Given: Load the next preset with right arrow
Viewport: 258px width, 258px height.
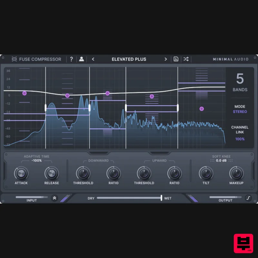Looking at the screenshot, I should (165, 59).
